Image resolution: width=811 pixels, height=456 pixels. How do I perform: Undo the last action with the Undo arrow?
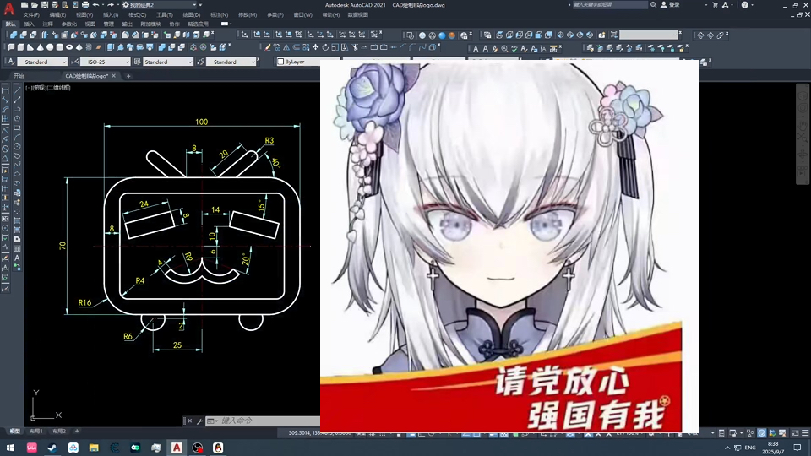(x=95, y=5)
